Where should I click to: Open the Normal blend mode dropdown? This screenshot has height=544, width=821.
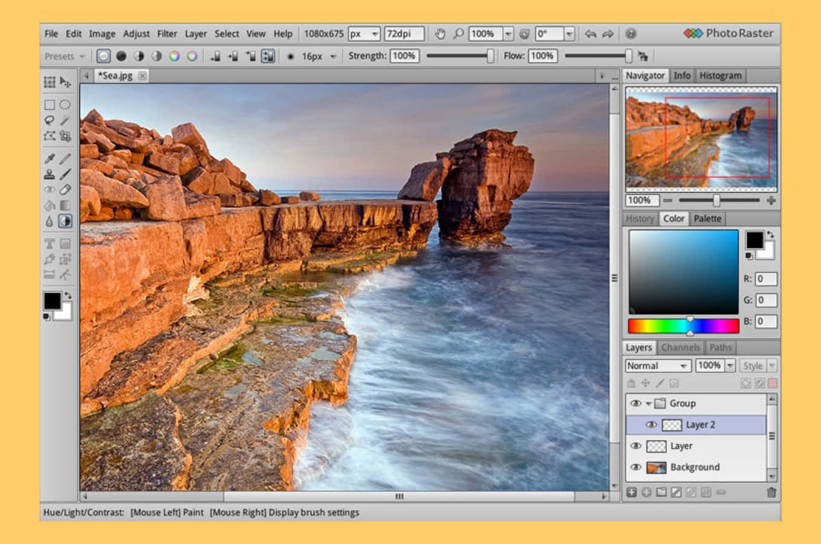[x=658, y=366]
